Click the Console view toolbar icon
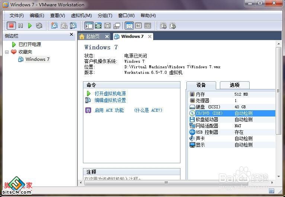 coord(148,26)
